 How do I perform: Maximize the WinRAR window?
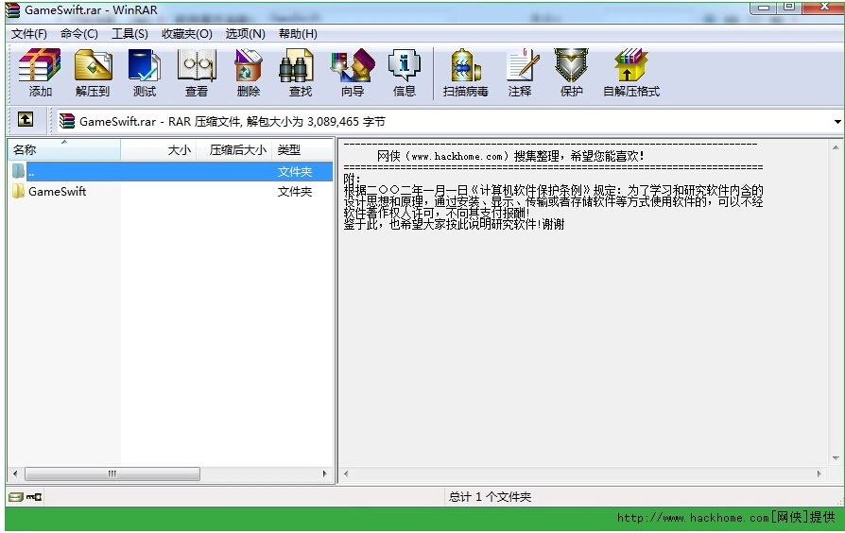789,7
